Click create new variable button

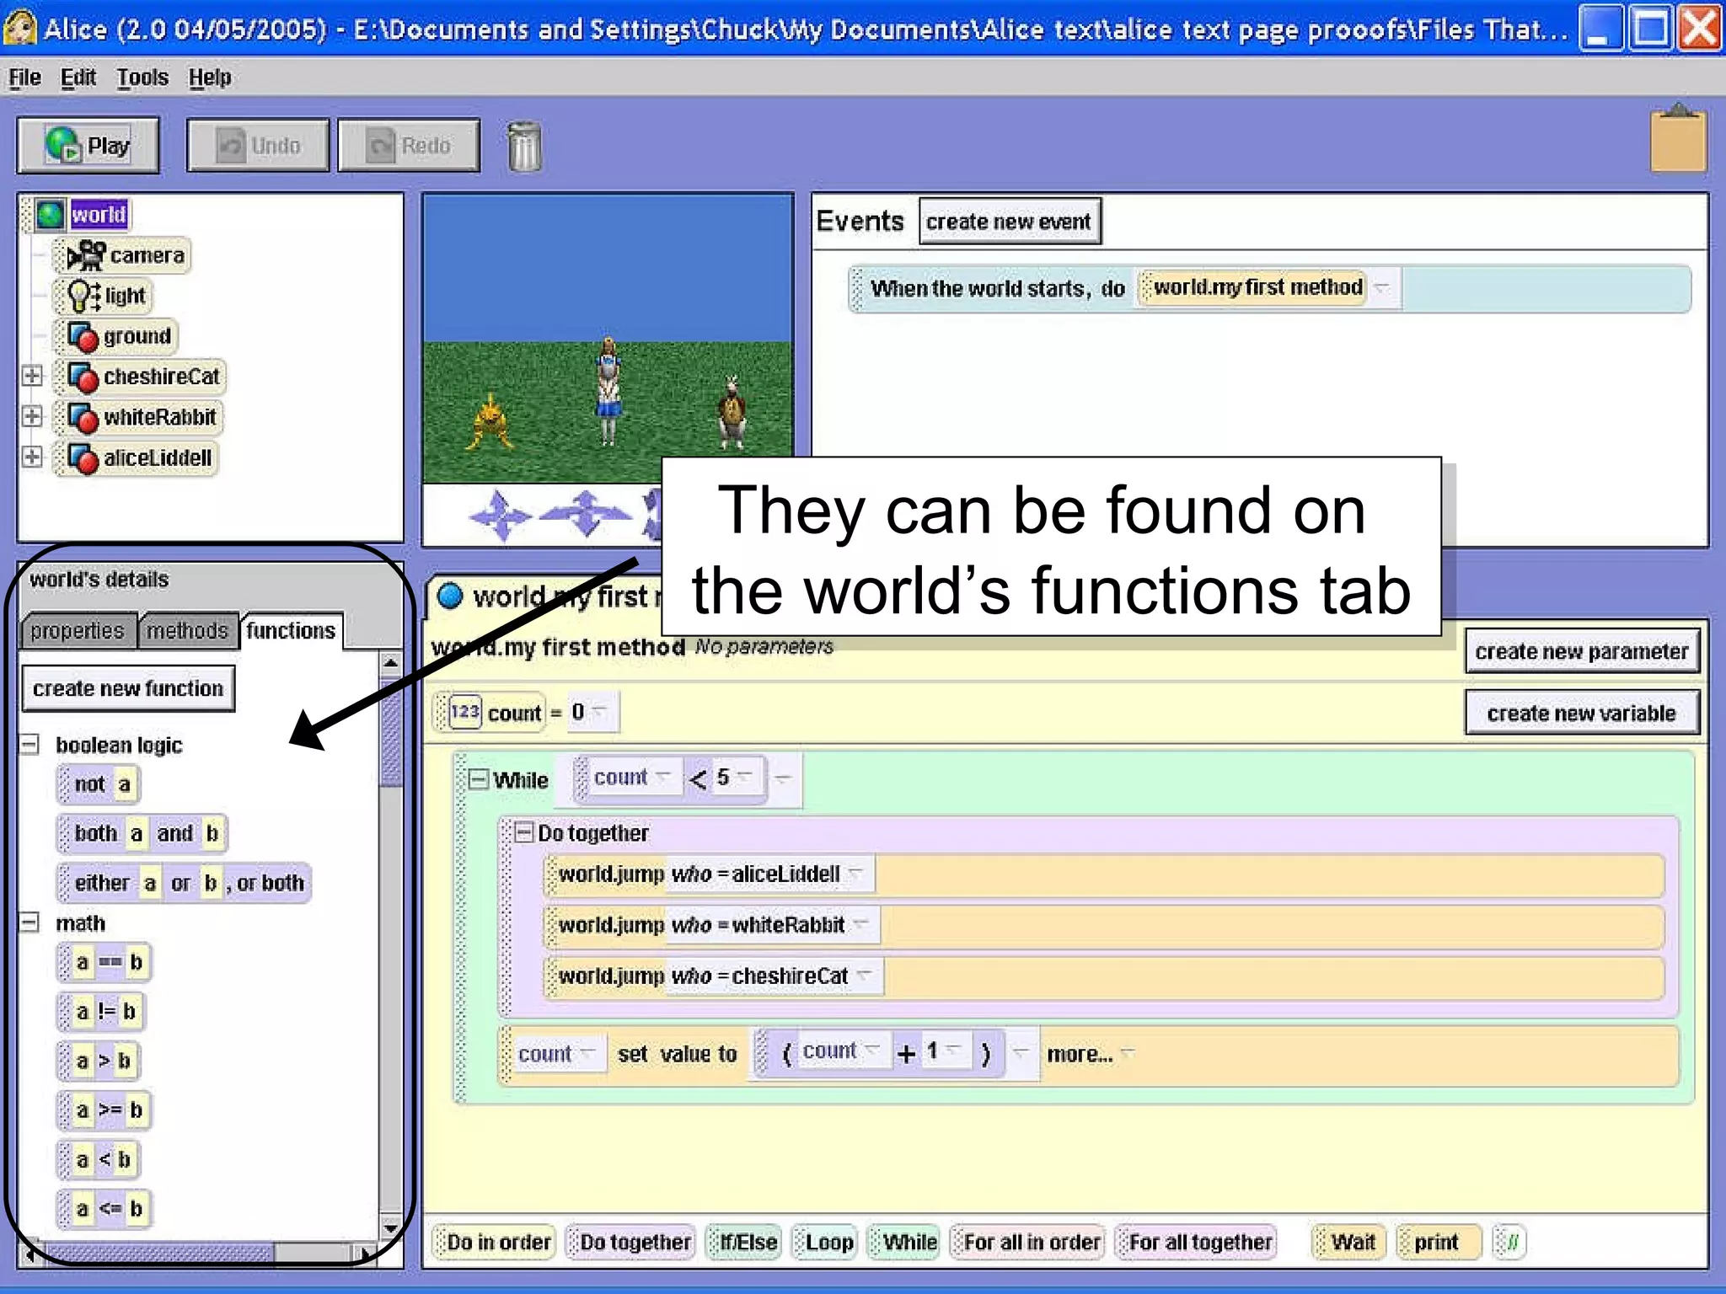(x=1581, y=714)
